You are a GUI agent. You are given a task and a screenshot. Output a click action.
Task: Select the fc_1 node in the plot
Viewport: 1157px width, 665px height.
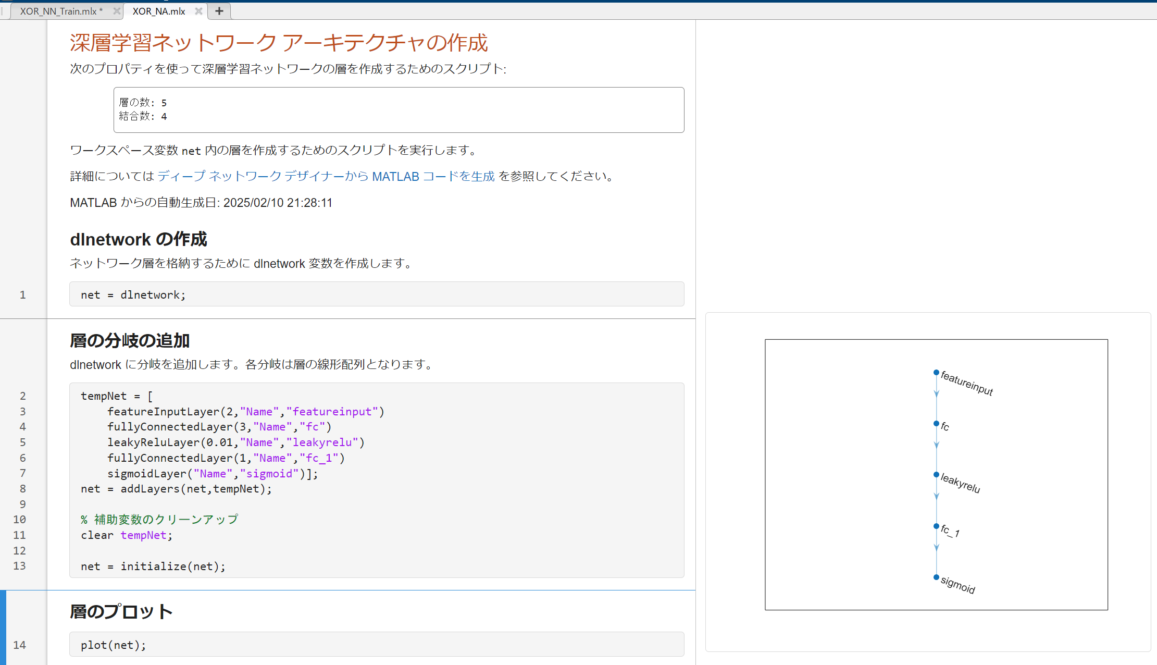click(x=936, y=526)
